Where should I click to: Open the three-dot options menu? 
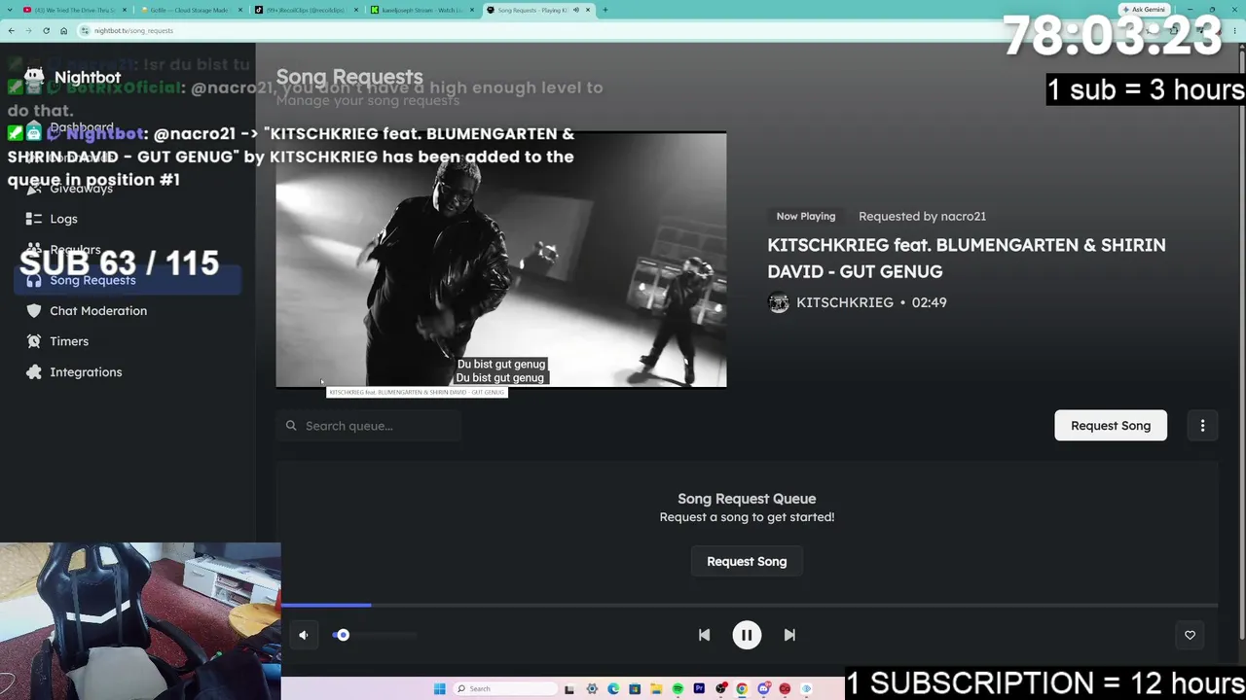coord(1202,426)
